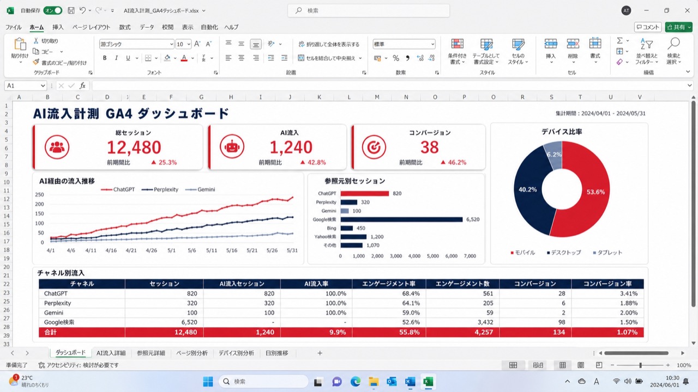Open the 挿入 ribbon tab
Viewport: 698px width, 392px height.
point(58,27)
